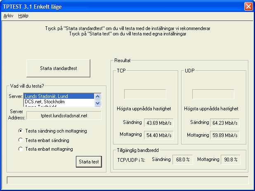Click TCP Mottagning value 54.40 Mbit/s

[159, 135]
